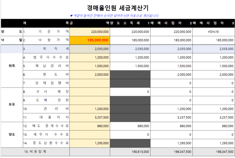
Task: Select the yellow 법무사수수료 1,200,000 input cell
Action: coord(90,57)
